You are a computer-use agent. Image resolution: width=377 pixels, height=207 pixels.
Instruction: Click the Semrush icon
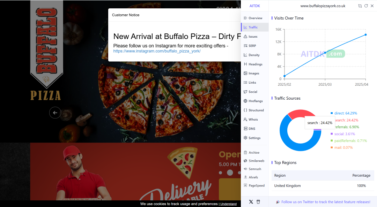[x=245, y=169]
